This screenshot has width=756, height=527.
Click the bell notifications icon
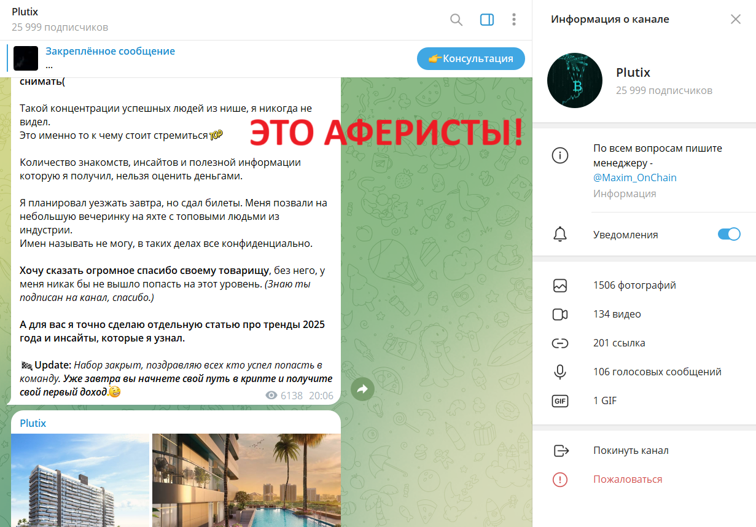[x=560, y=234]
